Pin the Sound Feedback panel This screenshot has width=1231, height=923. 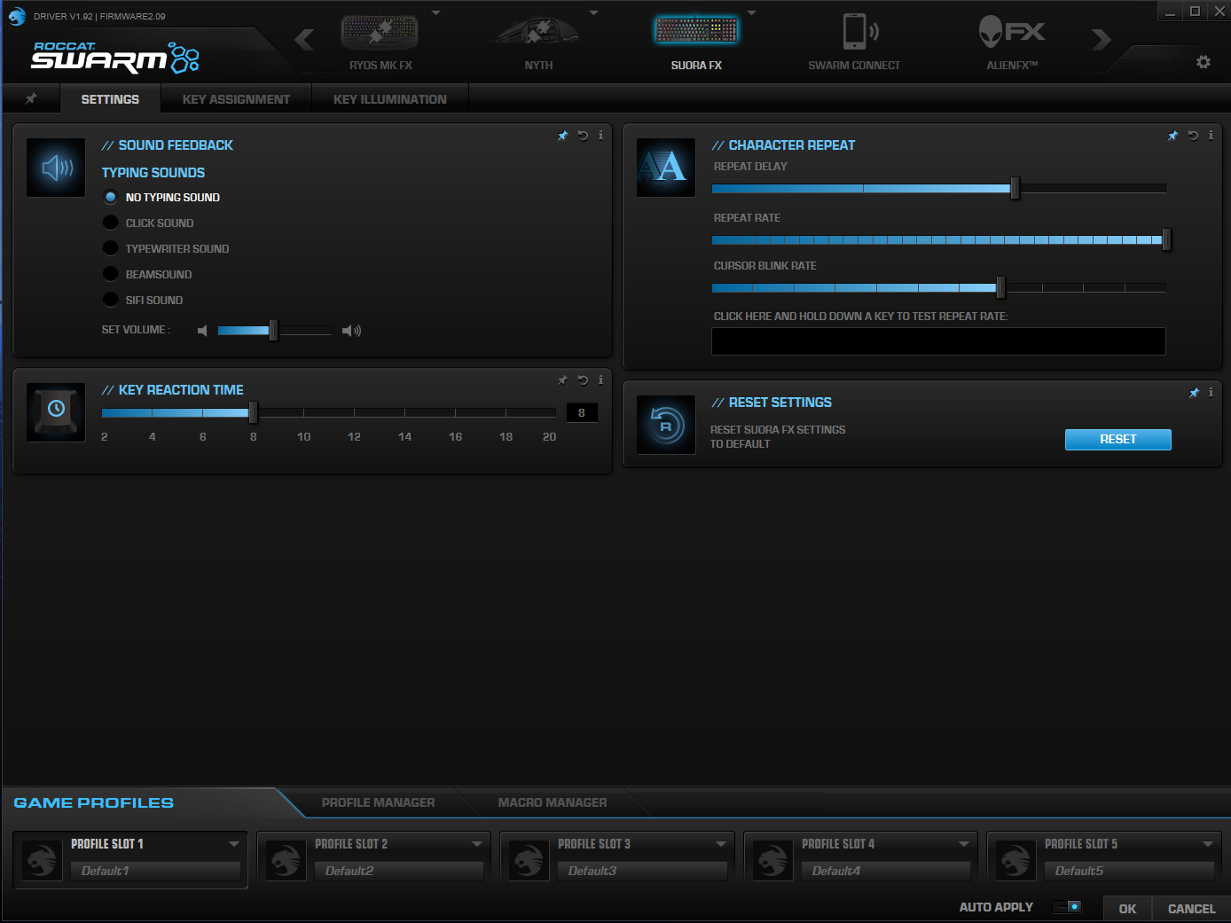pos(562,136)
